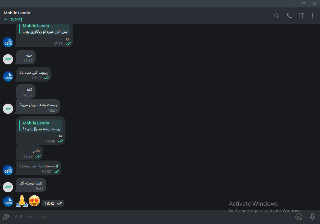Click GSM avatar beside the emoji message

tap(8, 201)
